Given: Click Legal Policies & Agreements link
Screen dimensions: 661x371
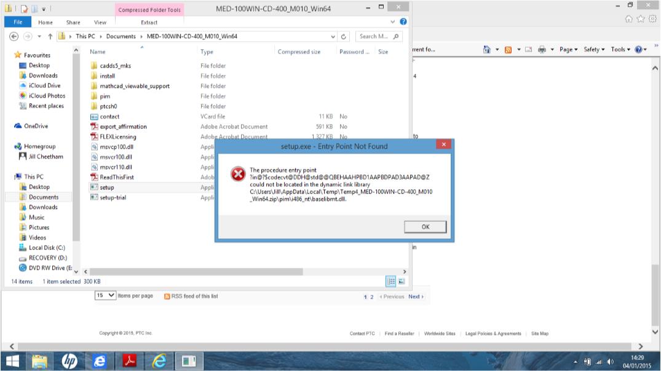Looking at the screenshot, I should (x=493, y=334).
